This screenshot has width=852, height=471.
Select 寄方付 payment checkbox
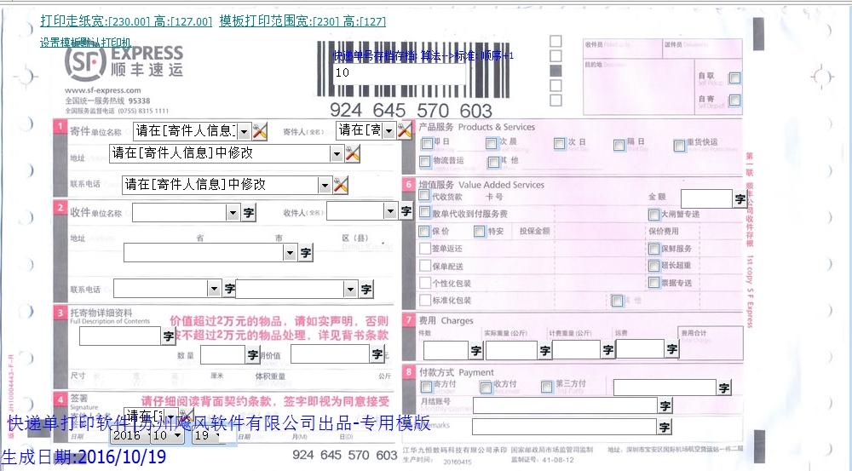(x=427, y=387)
